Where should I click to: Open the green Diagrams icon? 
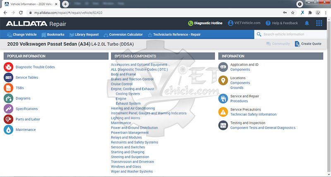pos(8,98)
